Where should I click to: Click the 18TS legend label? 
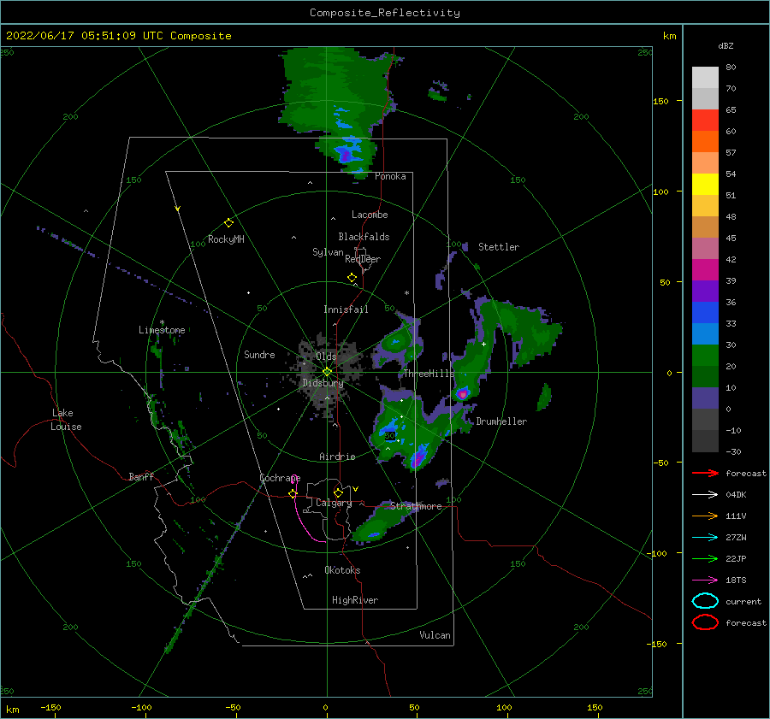pyautogui.click(x=736, y=581)
